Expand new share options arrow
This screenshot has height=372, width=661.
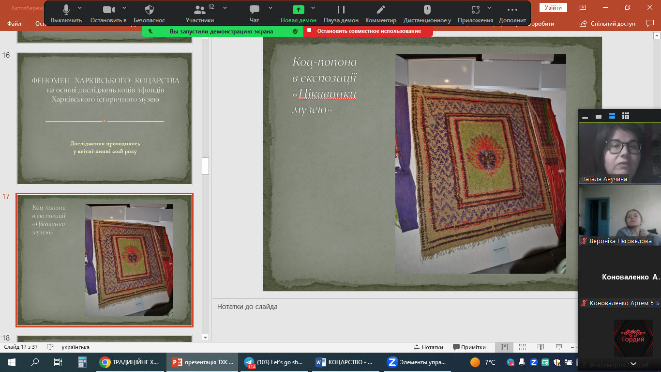[x=313, y=8]
